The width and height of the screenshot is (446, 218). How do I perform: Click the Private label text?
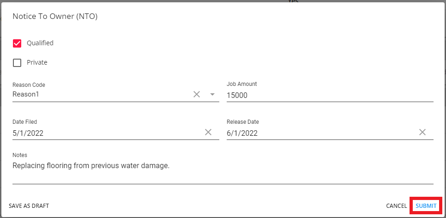pos(37,62)
